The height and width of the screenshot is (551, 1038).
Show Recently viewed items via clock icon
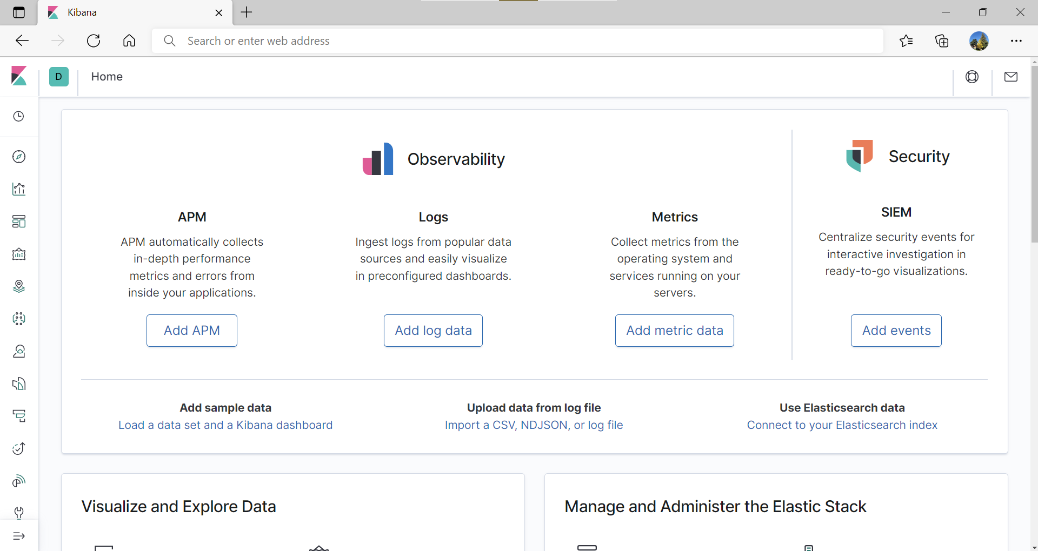click(19, 116)
